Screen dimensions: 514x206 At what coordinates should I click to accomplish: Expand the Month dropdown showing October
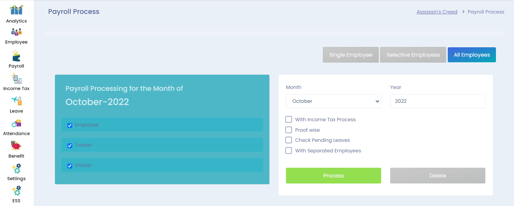pyautogui.click(x=333, y=101)
